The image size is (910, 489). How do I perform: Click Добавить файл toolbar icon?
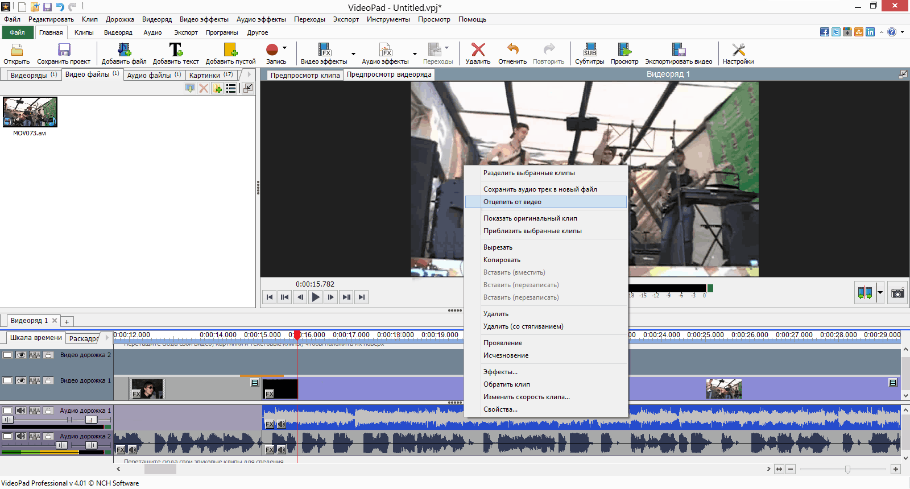tap(123, 50)
